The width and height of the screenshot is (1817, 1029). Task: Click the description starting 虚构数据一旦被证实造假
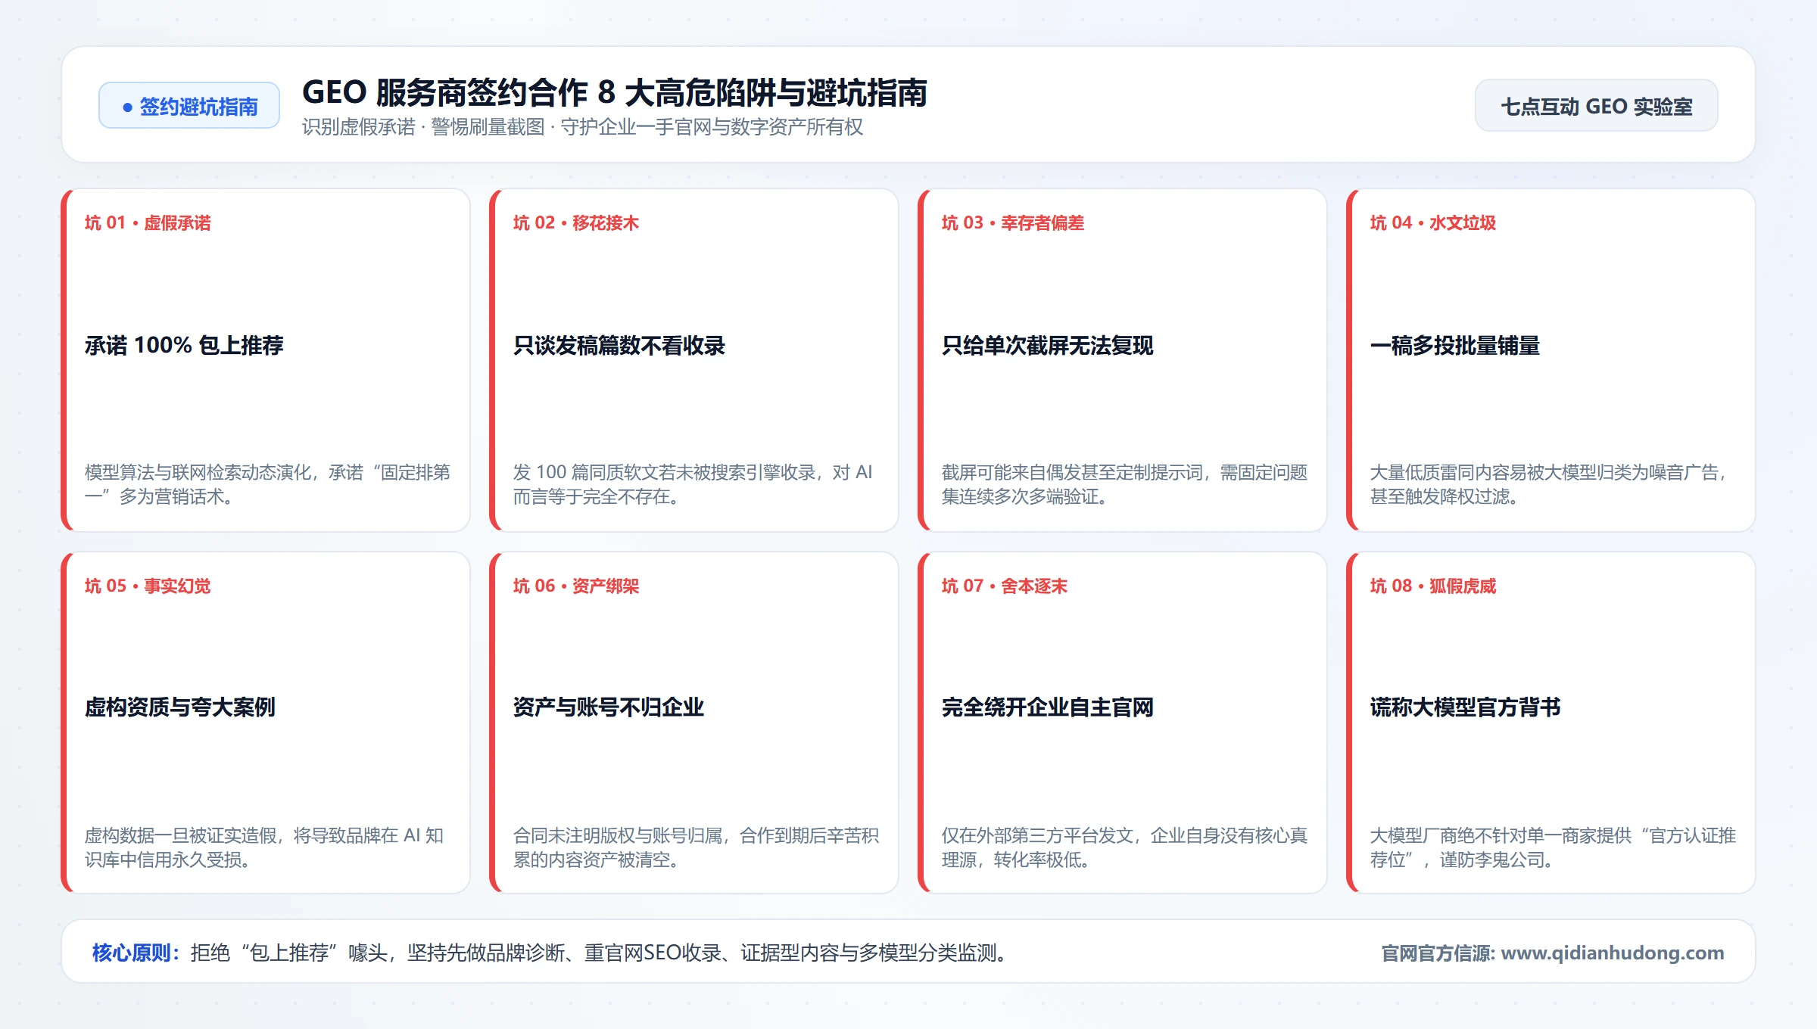(264, 847)
